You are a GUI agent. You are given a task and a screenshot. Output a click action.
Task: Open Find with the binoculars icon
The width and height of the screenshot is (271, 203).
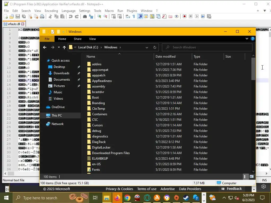(x=85, y=16)
